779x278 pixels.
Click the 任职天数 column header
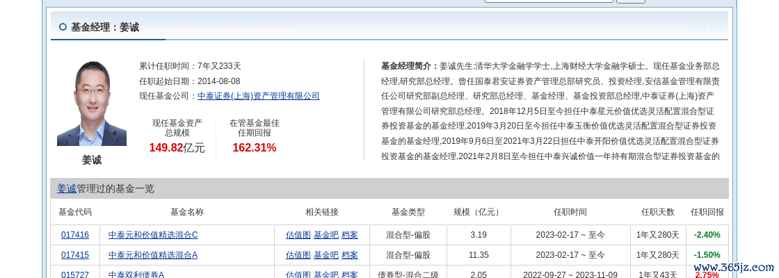pos(658,212)
